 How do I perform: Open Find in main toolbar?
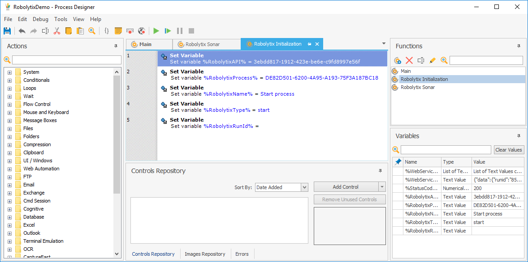pos(91,31)
